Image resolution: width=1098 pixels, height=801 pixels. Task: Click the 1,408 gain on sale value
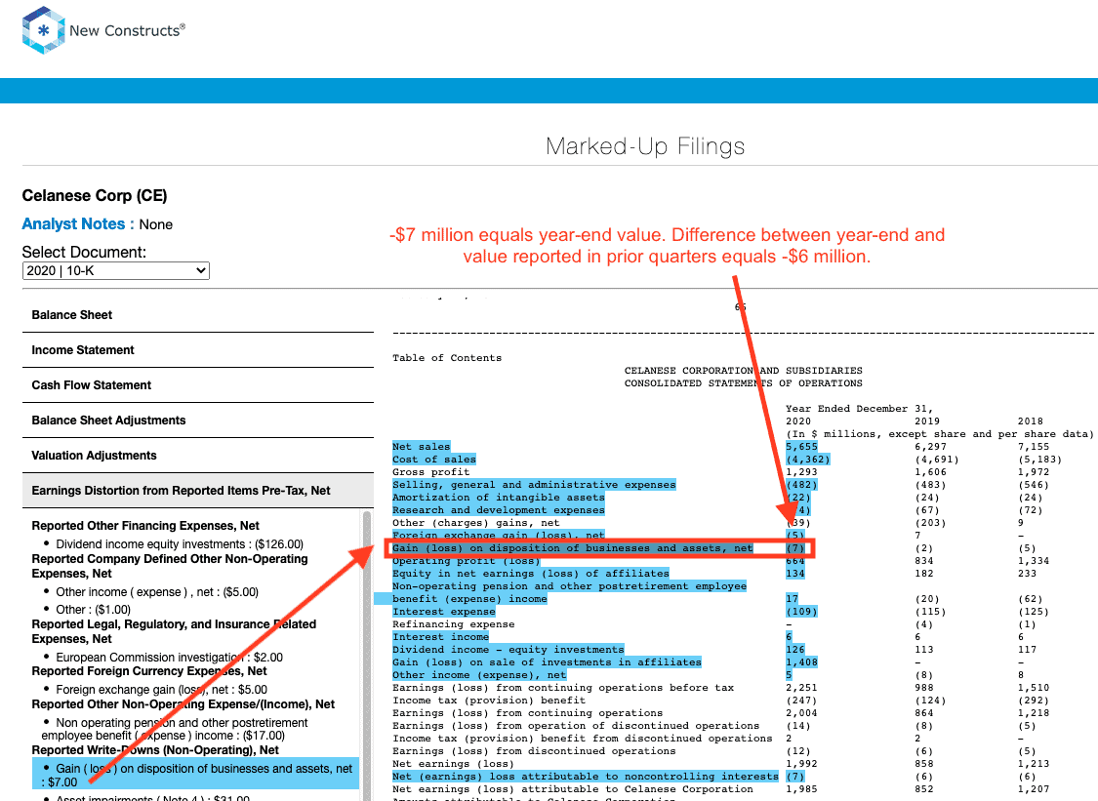(802, 661)
